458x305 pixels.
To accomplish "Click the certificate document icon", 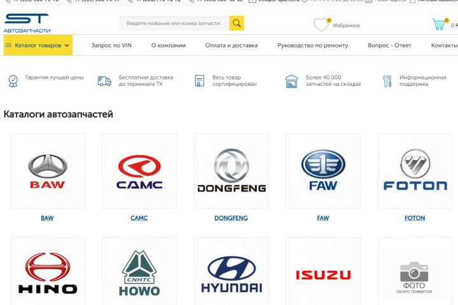I will click(x=200, y=81).
